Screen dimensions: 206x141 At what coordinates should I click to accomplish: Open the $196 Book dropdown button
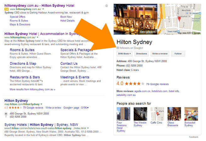125,54
